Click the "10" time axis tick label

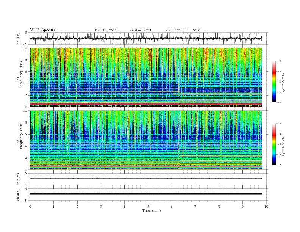(x=266, y=207)
